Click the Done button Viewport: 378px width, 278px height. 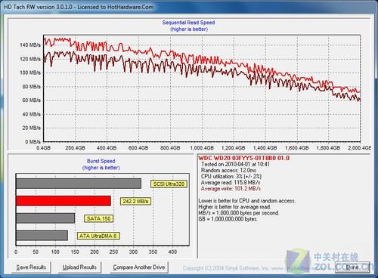(352, 267)
